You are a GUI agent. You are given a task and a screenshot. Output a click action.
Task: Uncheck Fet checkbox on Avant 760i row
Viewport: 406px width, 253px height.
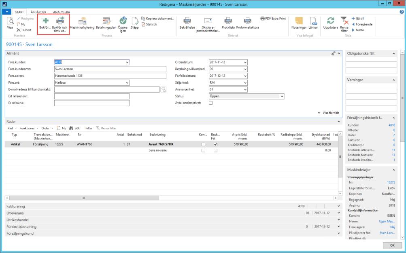pos(215,144)
